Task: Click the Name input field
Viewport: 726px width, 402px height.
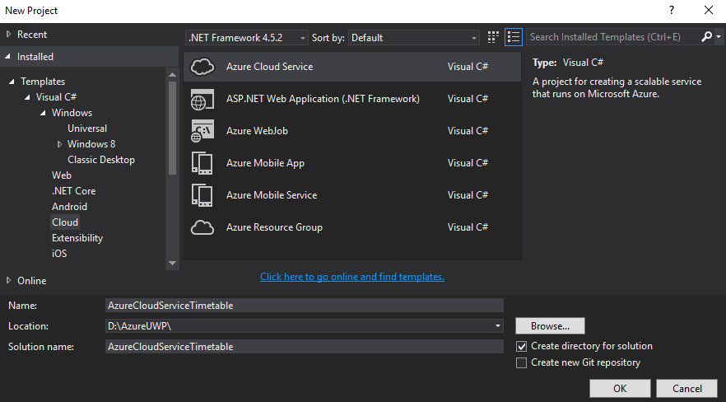Action: click(x=305, y=306)
